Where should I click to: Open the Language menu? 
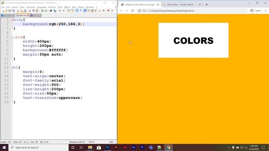(x=42, y=7)
